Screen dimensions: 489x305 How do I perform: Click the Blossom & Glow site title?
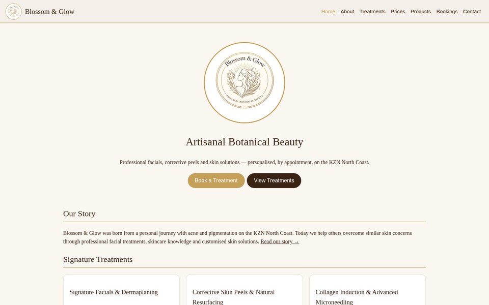(49, 12)
